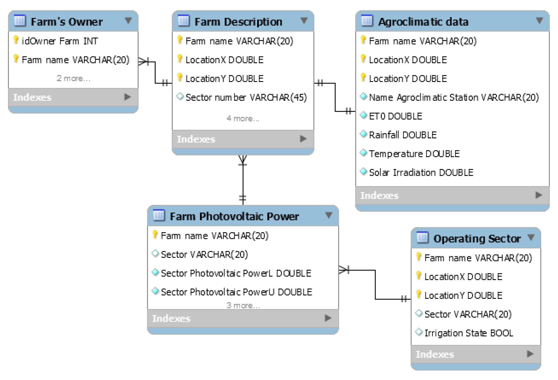Click the table icon in Farm Photovoltaic Power header
The width and height of the screenshot is (558, 380).
coord(159,215)
